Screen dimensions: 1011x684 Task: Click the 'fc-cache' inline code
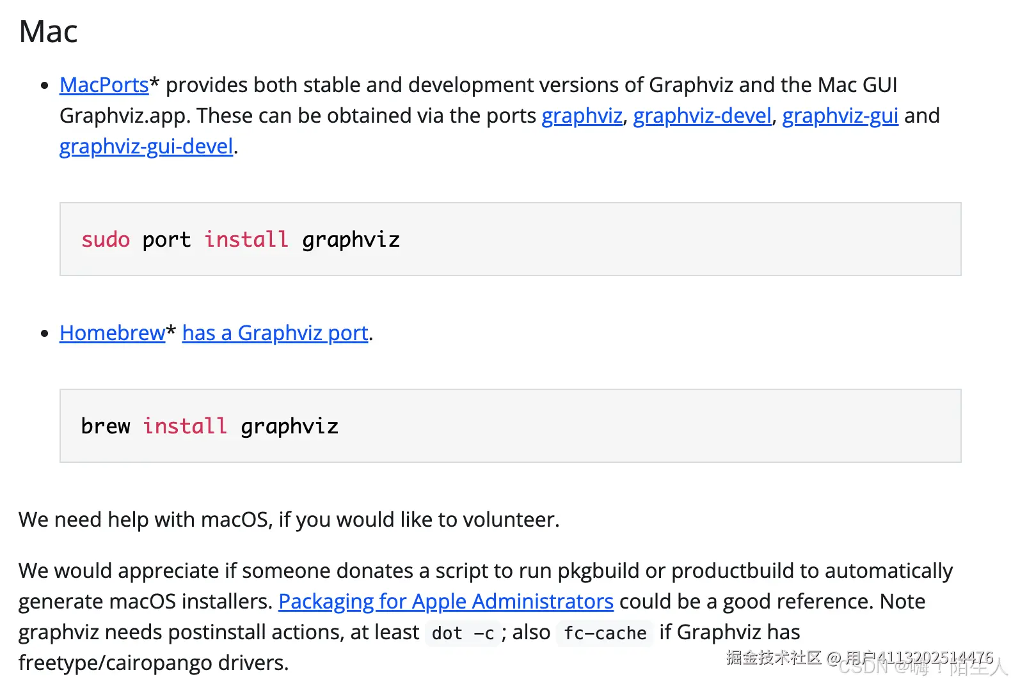pyautogui.click(x=605, y=633)
